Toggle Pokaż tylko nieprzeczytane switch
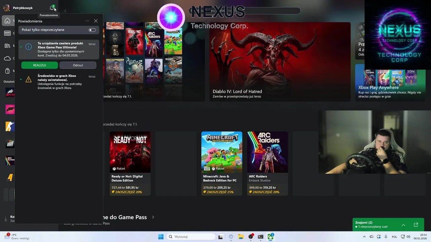431x242 pixels. pos(92,30)
